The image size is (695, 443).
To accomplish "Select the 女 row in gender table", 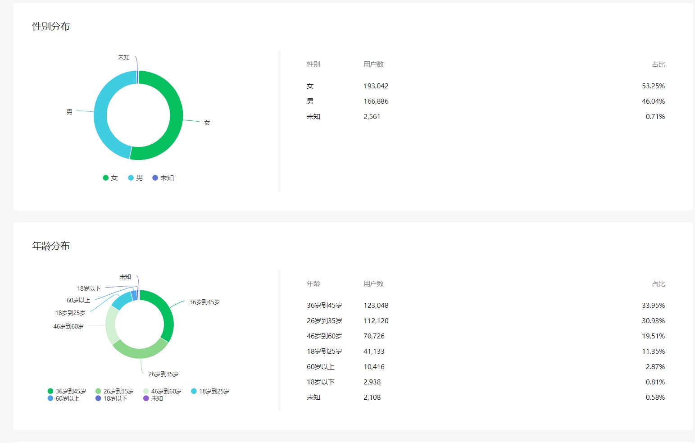I will coord(486,86).
